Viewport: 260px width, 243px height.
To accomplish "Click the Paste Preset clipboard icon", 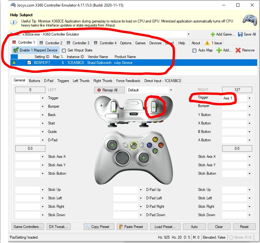I will click(x=121, y=226).
